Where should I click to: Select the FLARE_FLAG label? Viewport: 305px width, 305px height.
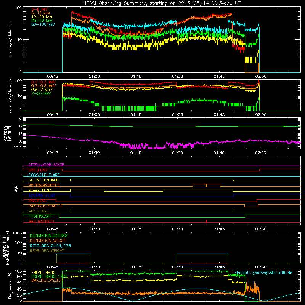tap(40, 190)
